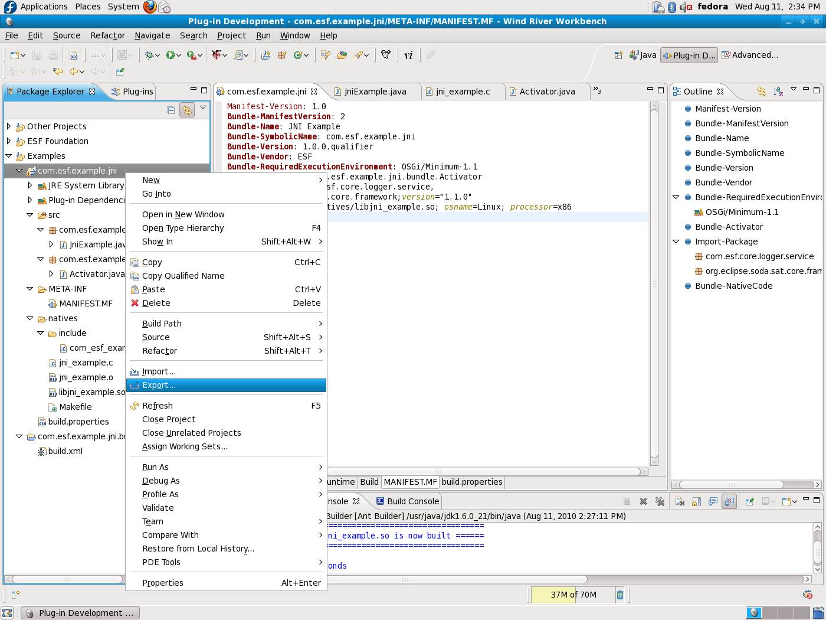Choose Export... from context menu
Viewport: 826px width, 620px height.
point(226,385)
